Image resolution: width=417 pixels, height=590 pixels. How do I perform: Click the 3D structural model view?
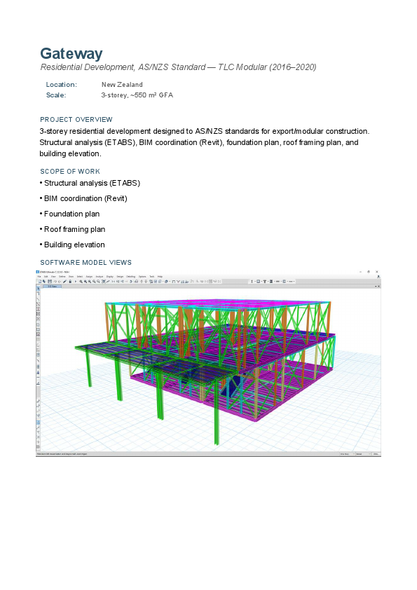pyautogui.click(x=210, y=370)
